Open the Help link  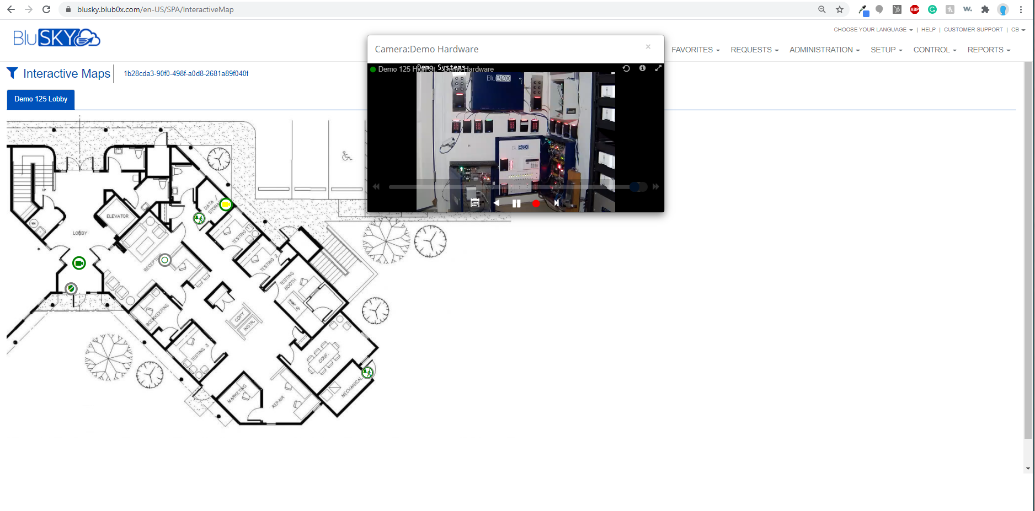tap(929, 30)
